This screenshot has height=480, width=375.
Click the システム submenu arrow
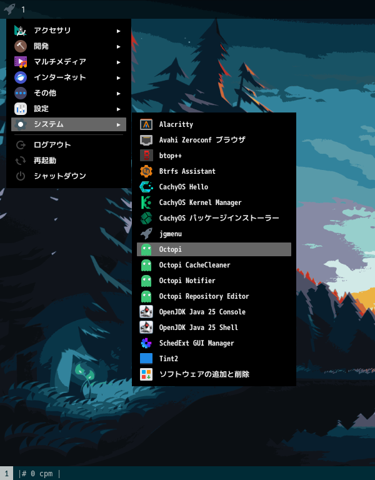tap(119, 124)
